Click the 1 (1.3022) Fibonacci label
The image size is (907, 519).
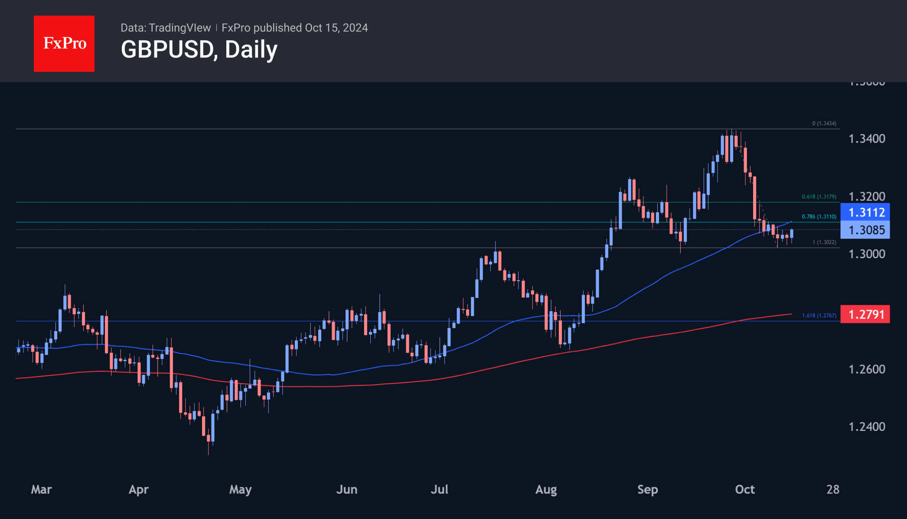824,242
